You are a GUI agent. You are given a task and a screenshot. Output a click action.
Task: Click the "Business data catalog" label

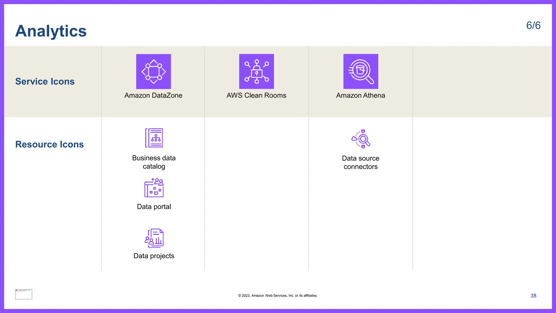[x=154, y=162]
